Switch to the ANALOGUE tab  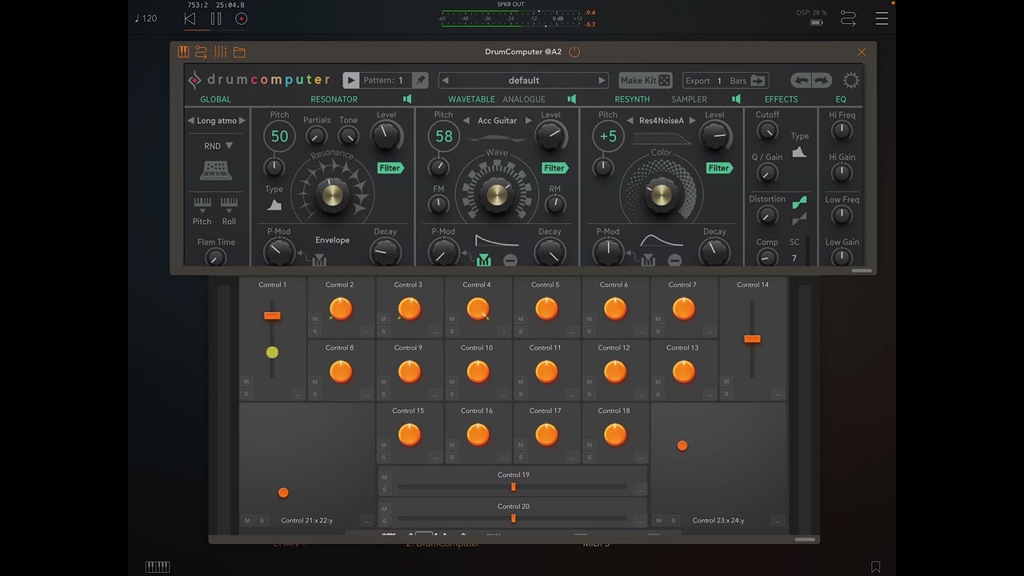(524, 99)
